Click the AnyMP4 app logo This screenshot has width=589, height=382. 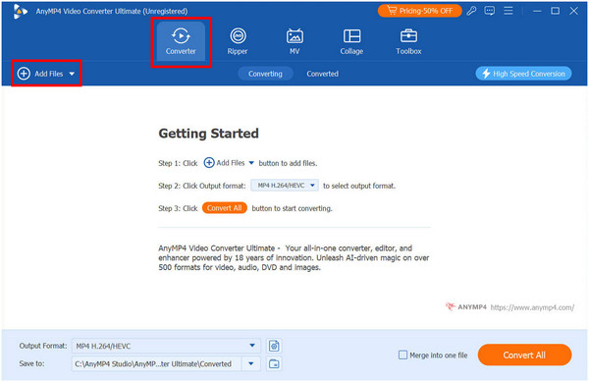[20, 11]
